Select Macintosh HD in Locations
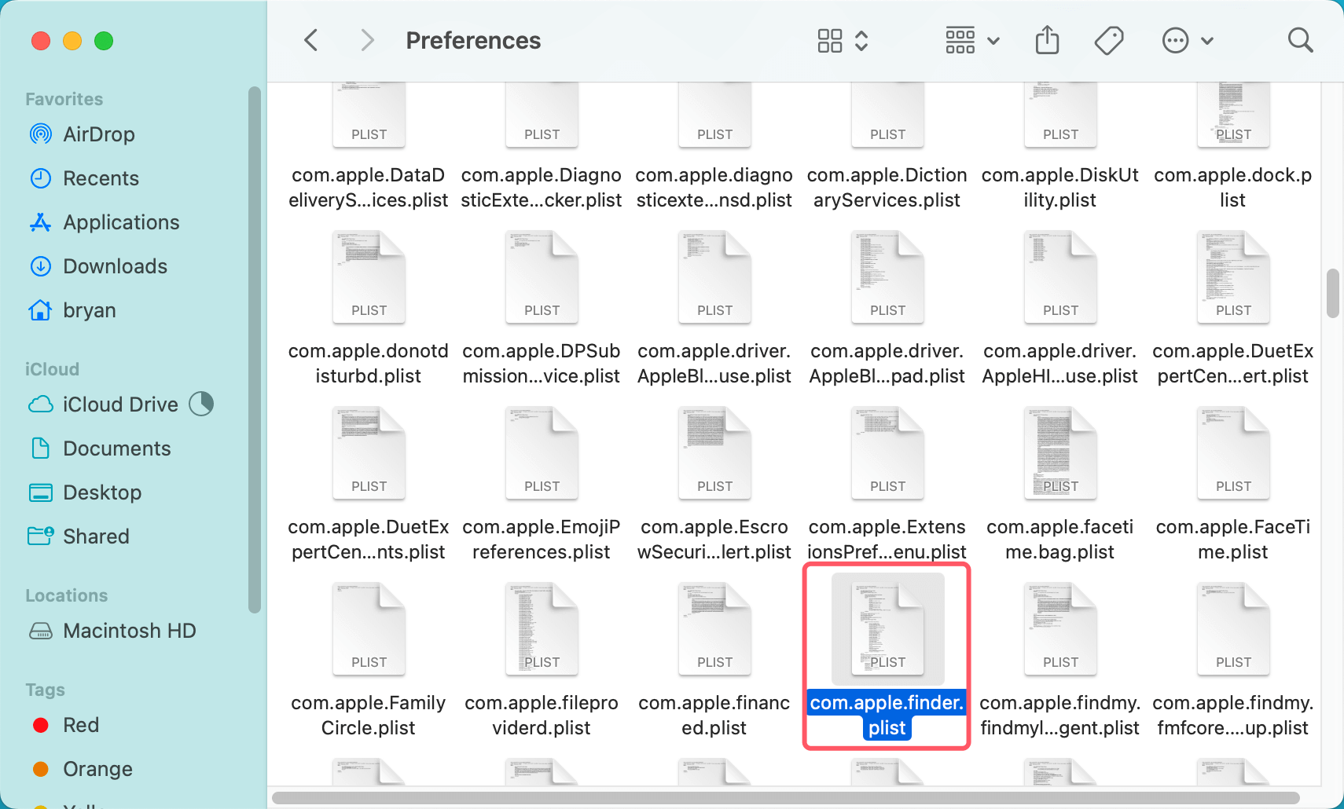This screenshot has width=1344, height=809. (129, 631)
